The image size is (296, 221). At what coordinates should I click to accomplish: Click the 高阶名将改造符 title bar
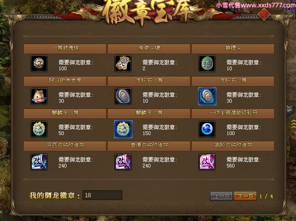coord(233,146)
